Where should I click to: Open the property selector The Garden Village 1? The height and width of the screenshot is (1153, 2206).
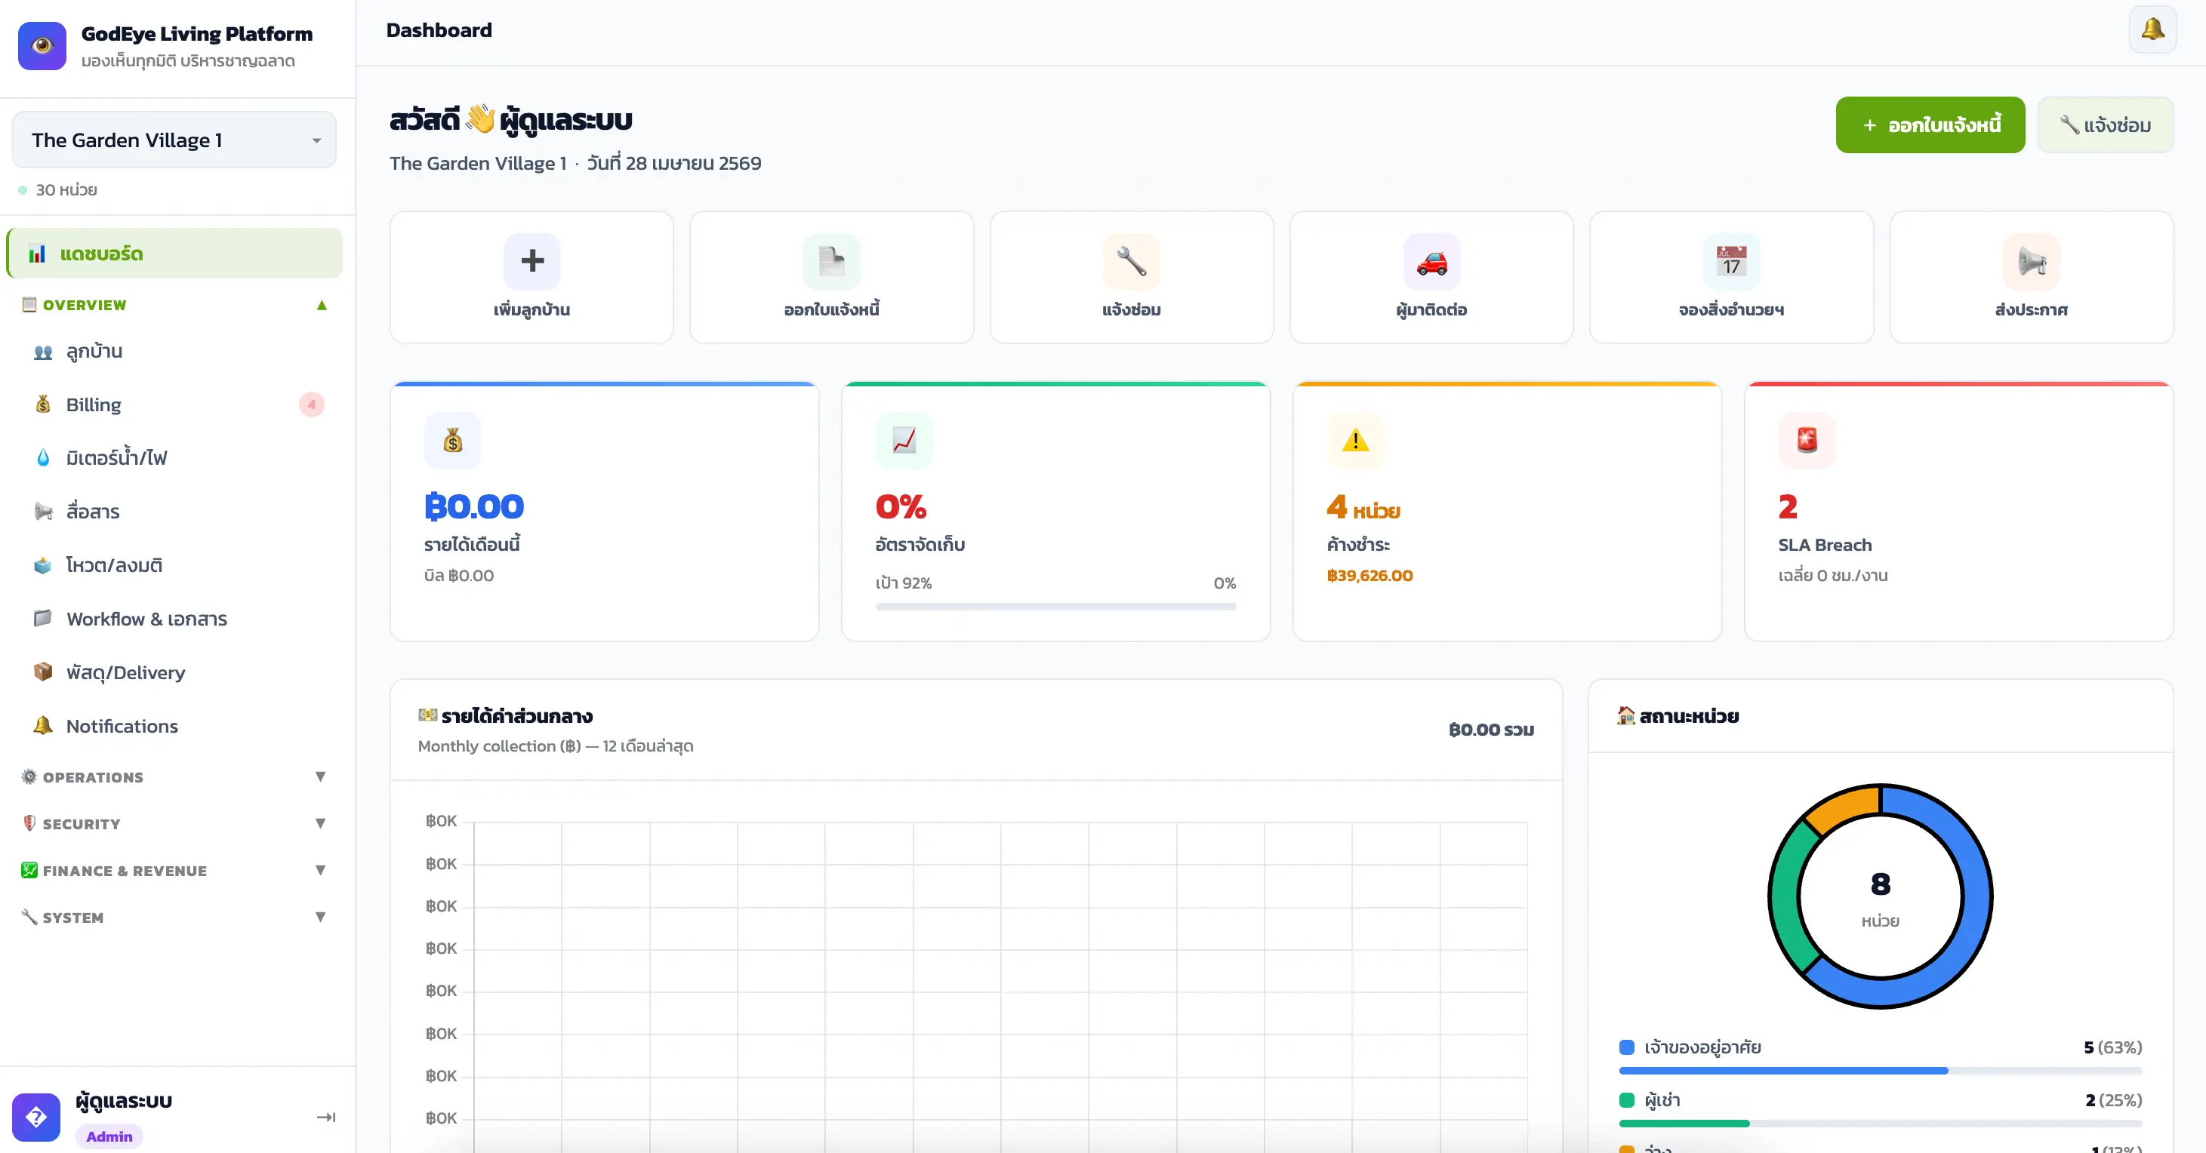pos(174,140)
